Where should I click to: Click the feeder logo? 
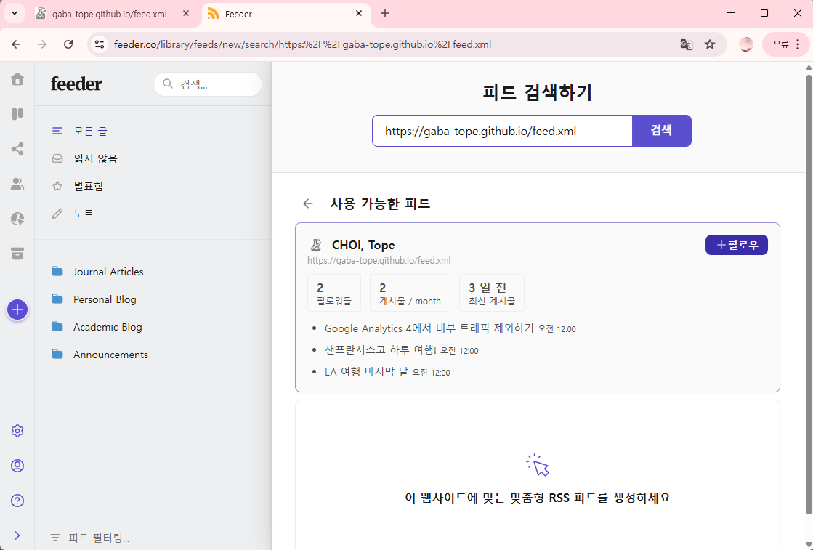click(x=76, y=84)
